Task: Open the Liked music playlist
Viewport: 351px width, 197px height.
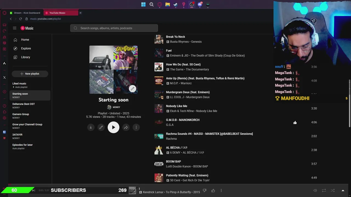Action: click(30, 85)
